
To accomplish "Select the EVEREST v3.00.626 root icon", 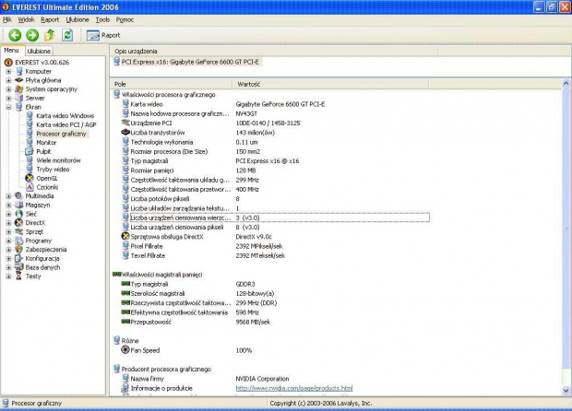I will 8,63.
